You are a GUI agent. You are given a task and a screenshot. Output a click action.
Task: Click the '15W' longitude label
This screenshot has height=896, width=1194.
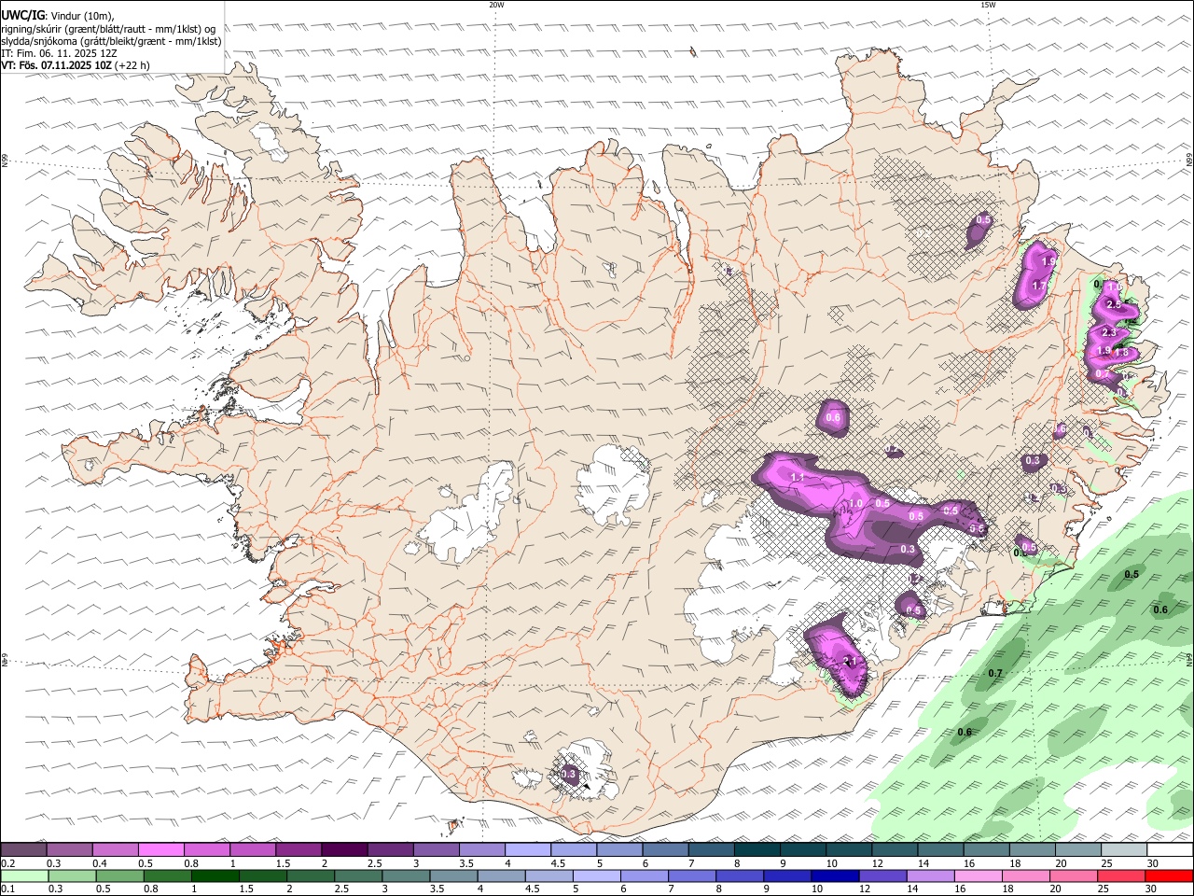(x=988, y=5)
